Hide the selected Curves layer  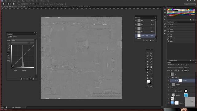tap(168, 81)
